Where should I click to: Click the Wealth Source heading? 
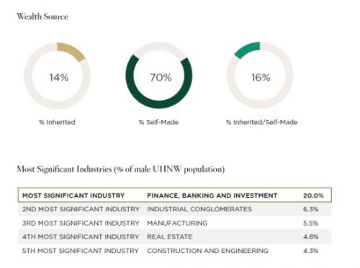click(42, 17)
